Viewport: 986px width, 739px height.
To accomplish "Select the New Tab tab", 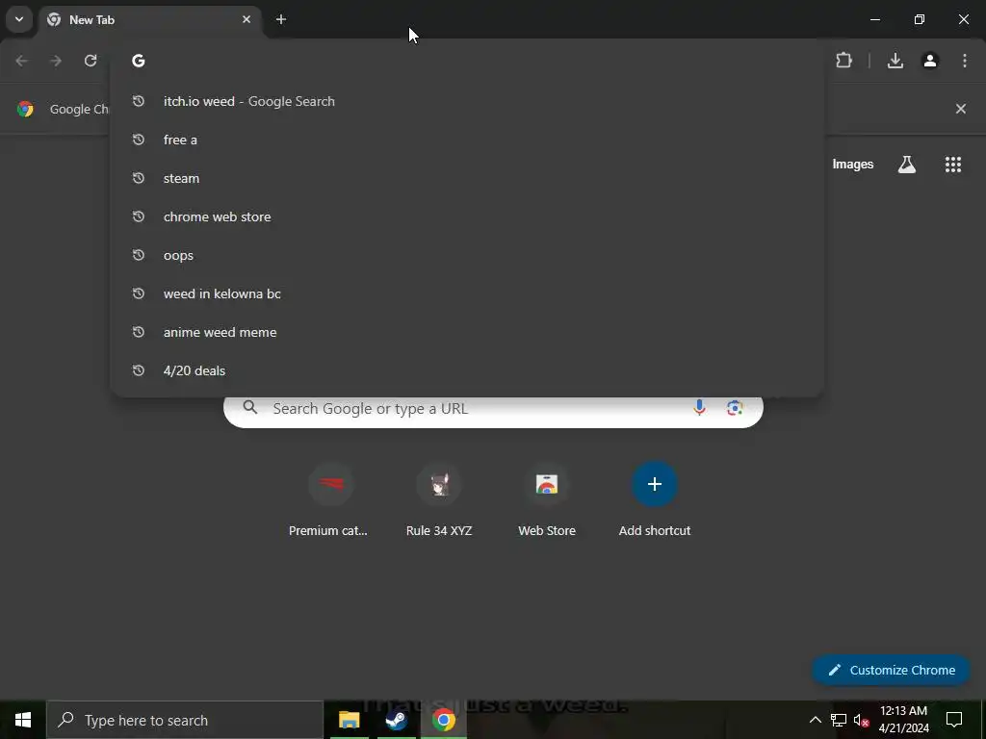I will point(150,19).
